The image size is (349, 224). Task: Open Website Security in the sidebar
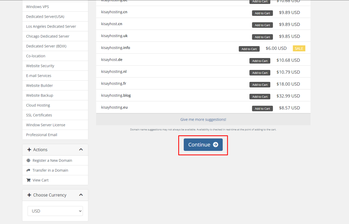pyautogui.click(x=40, y=66)
